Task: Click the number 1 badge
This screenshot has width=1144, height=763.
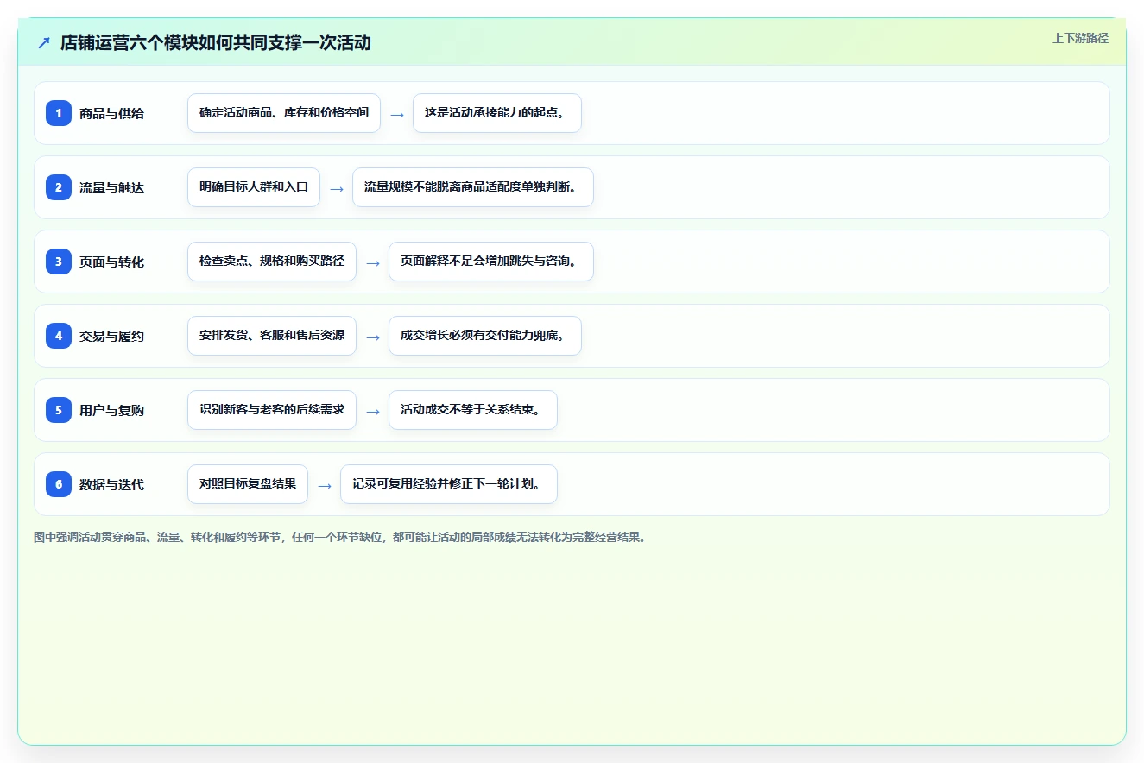Action: pos(59,112)
